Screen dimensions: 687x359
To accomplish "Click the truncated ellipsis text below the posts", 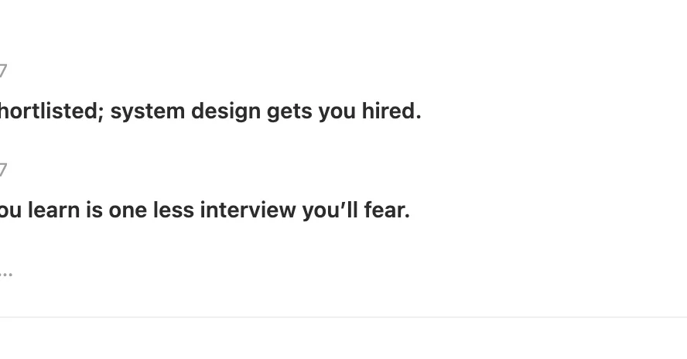I will pyautogui.click(x=6, y=272).
